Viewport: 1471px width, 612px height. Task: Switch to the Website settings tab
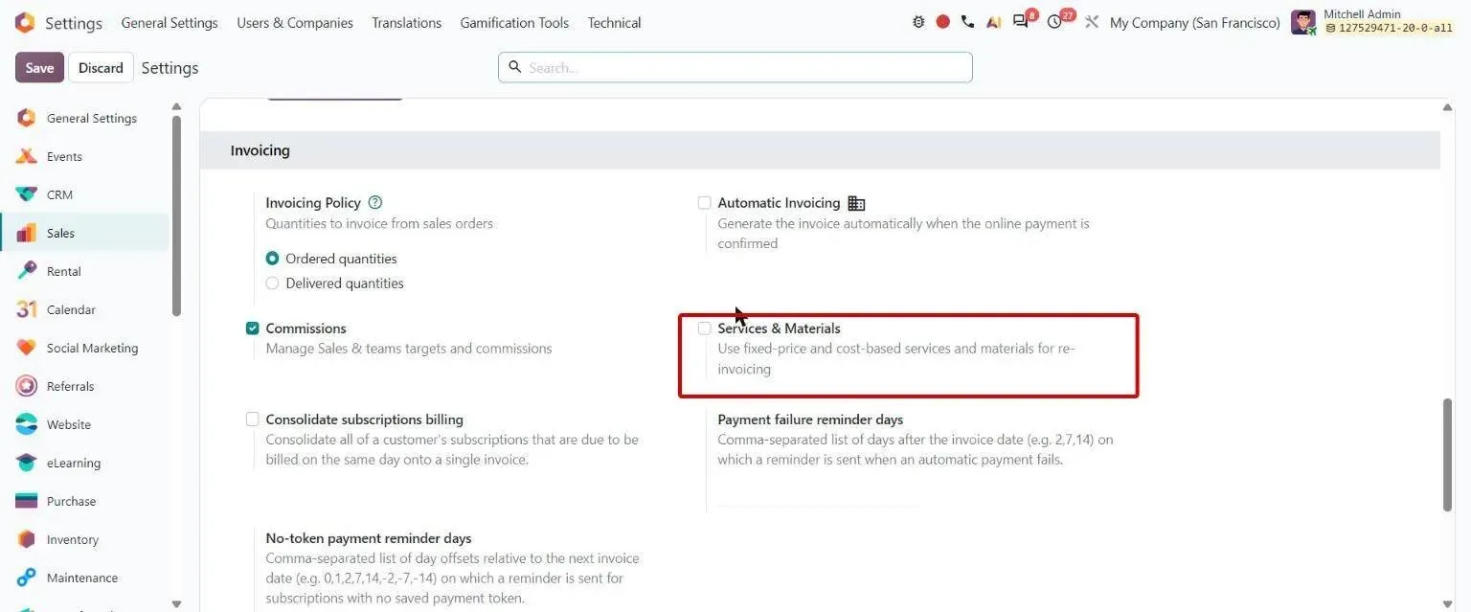(x=84, y=424)
